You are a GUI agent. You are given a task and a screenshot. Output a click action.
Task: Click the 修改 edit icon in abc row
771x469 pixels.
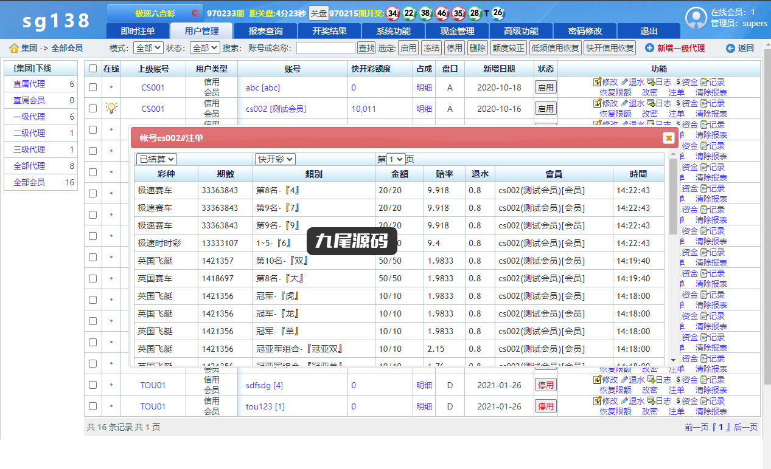coord(597,81)
